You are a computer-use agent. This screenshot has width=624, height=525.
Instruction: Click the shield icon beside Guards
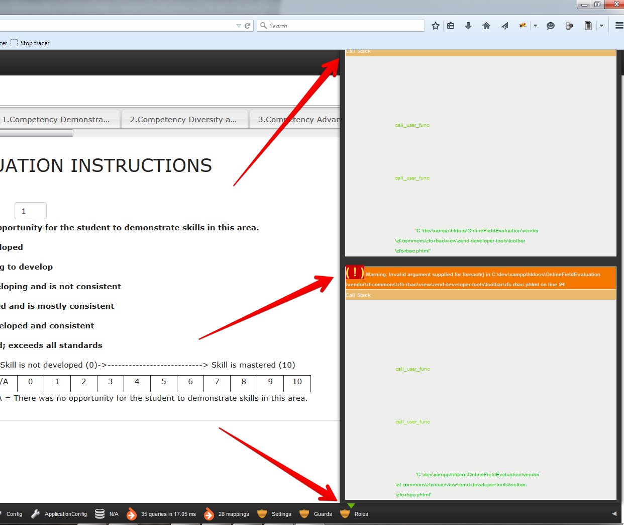tap(304, 513)
